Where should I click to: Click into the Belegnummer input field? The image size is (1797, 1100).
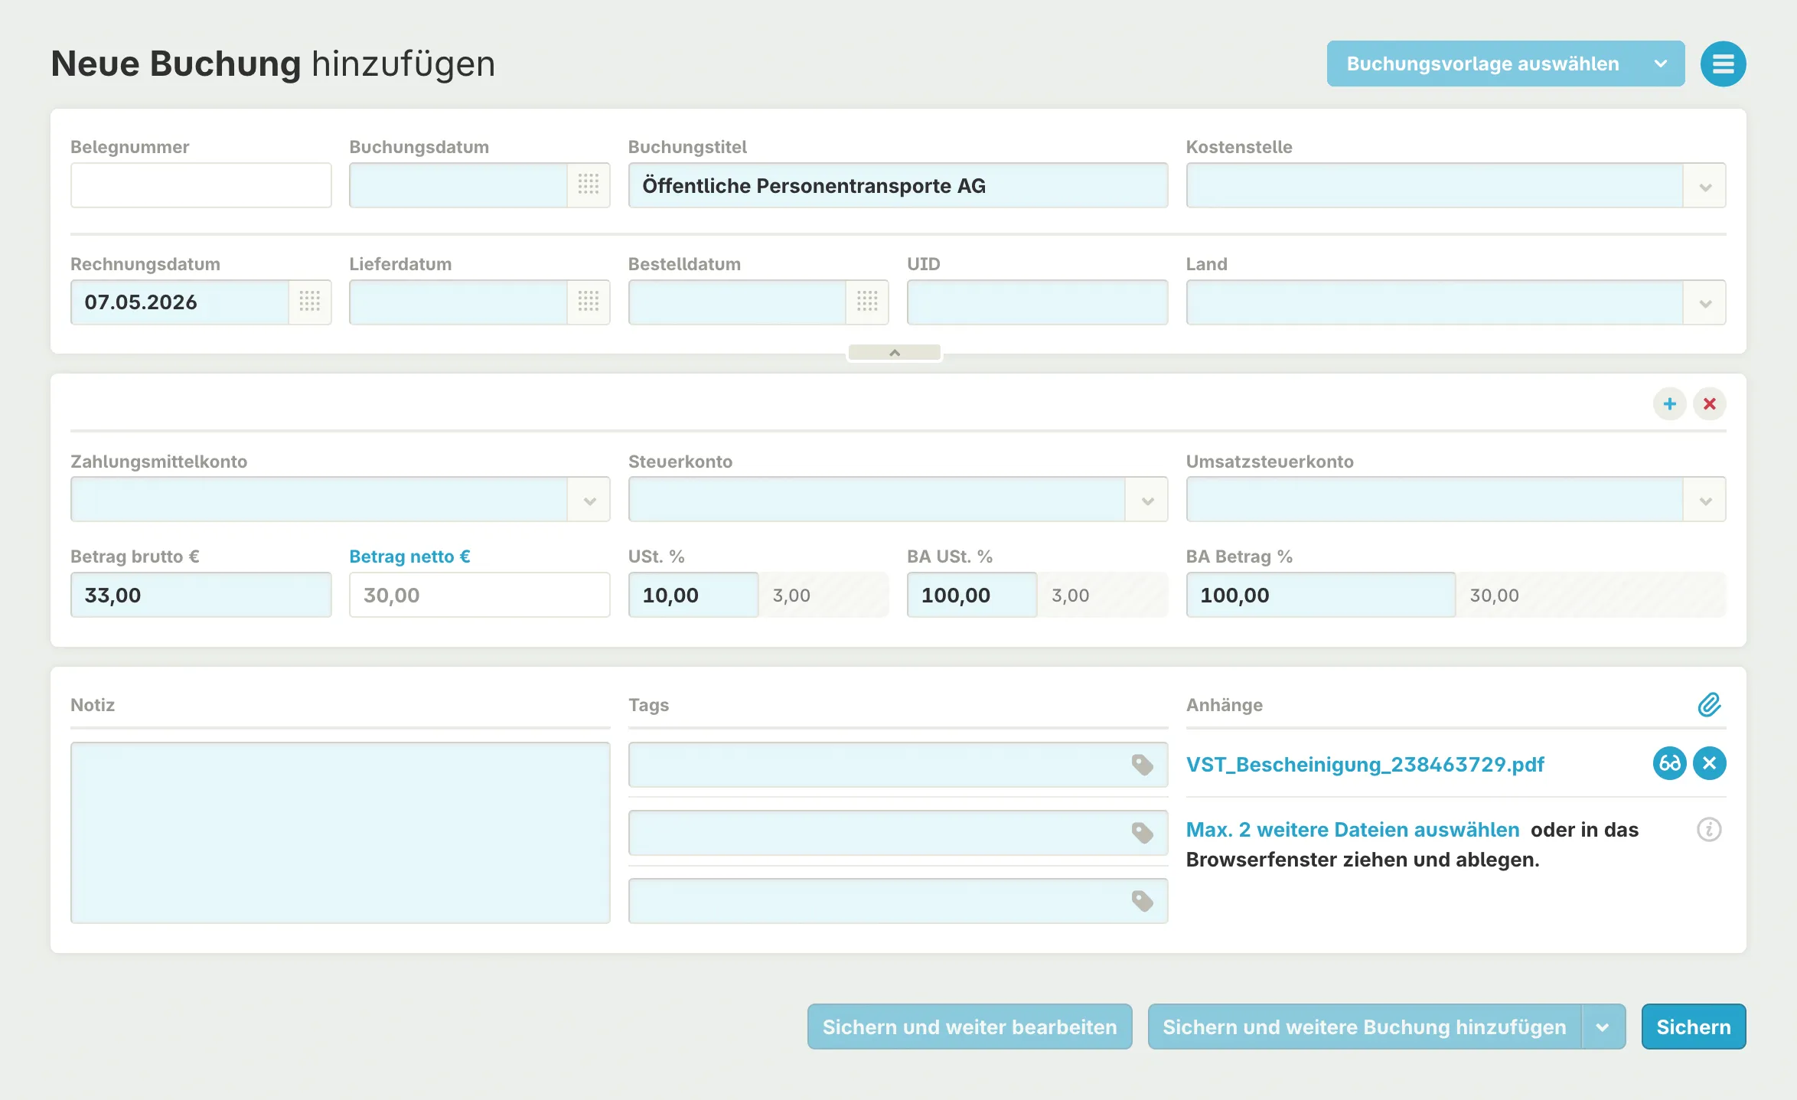201,185
